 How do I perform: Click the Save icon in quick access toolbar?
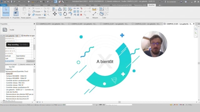(12, 2)
